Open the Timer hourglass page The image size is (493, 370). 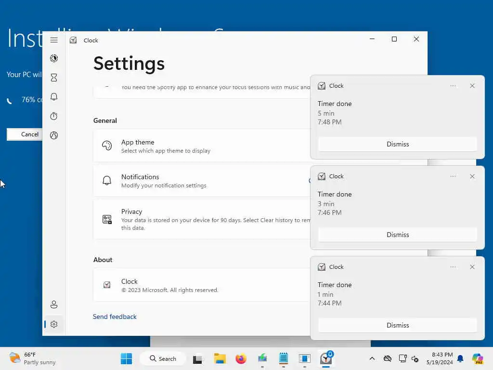[54, 78]
